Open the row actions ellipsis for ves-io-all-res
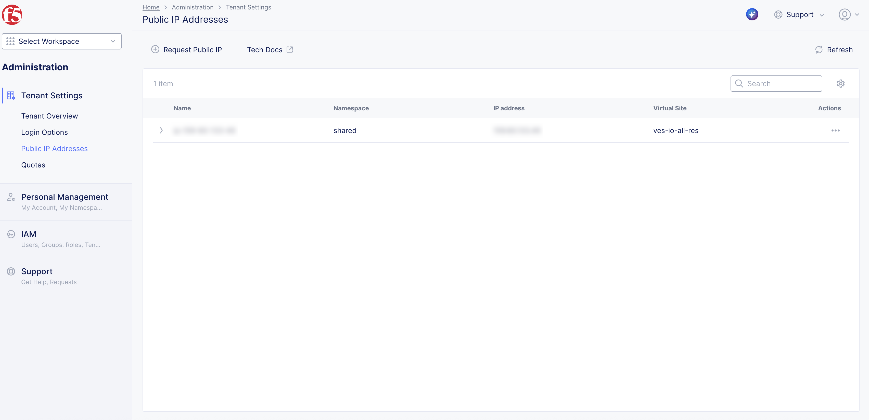The image size is (869, 420). pyautogui.click(x=836, y=131)
